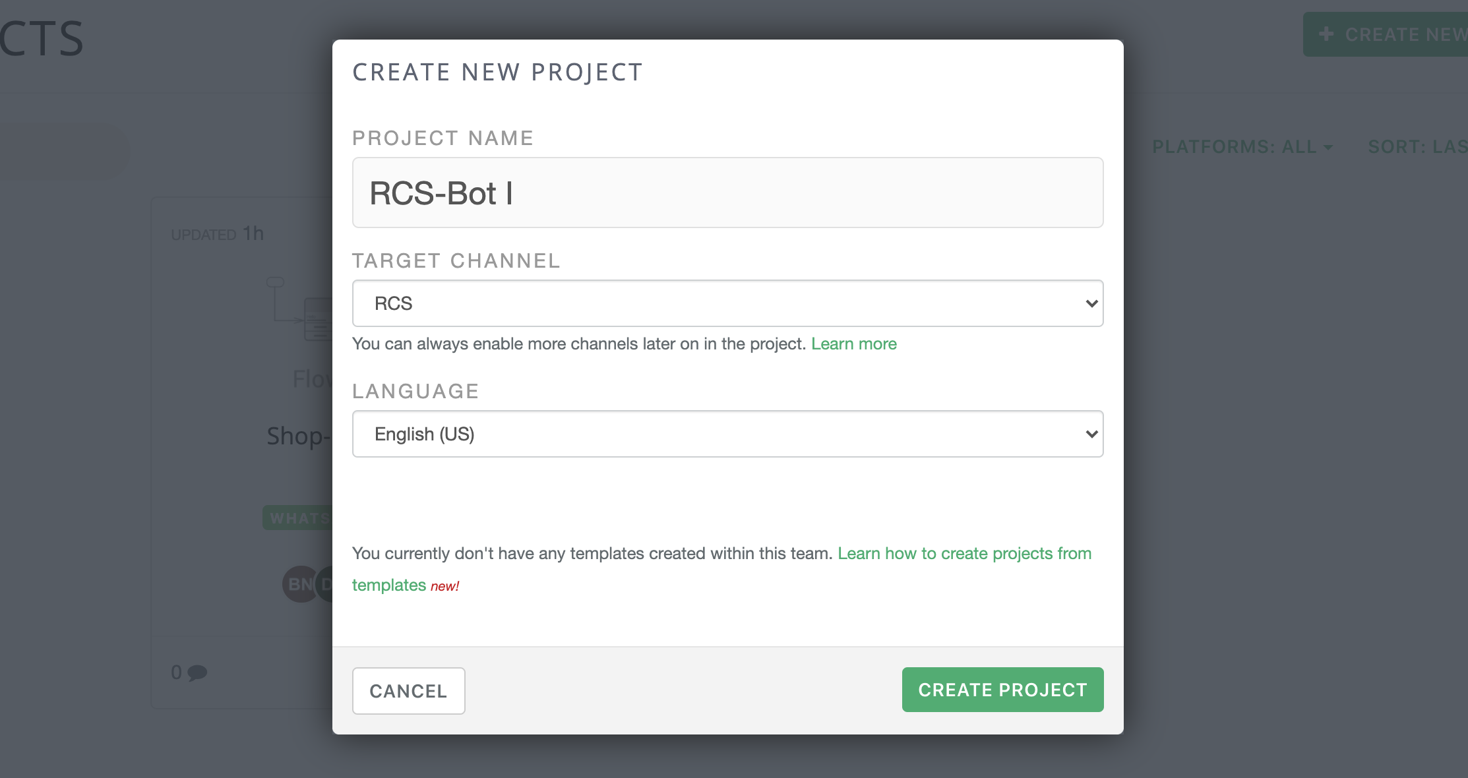The width and height of the screenshot is (1468, 778).
Task: Click the Target Channel chevron arrow
Action: click(x=1091, y=303)
